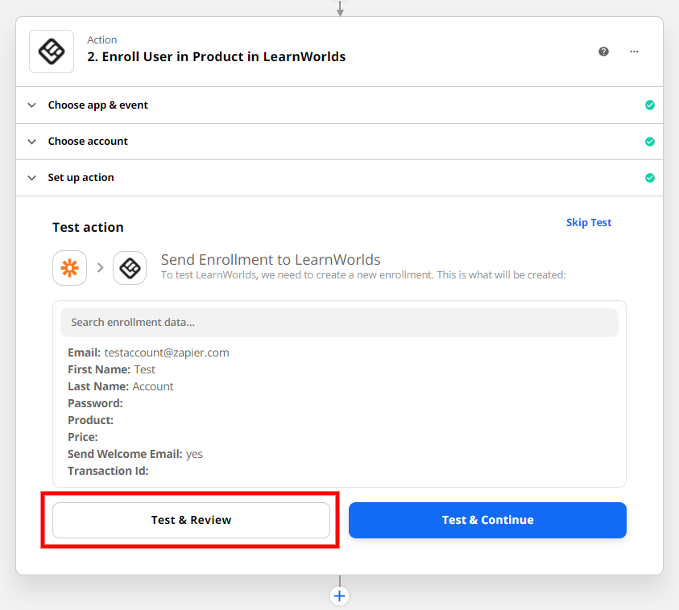The height and width of the screenshot is (610, 679).
Task: Select the orange Zapier asterisk icon
Action: tap(69, 267)
